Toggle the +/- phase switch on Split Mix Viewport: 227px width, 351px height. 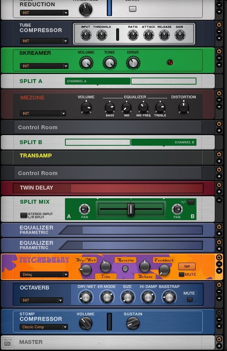(191, 202)
